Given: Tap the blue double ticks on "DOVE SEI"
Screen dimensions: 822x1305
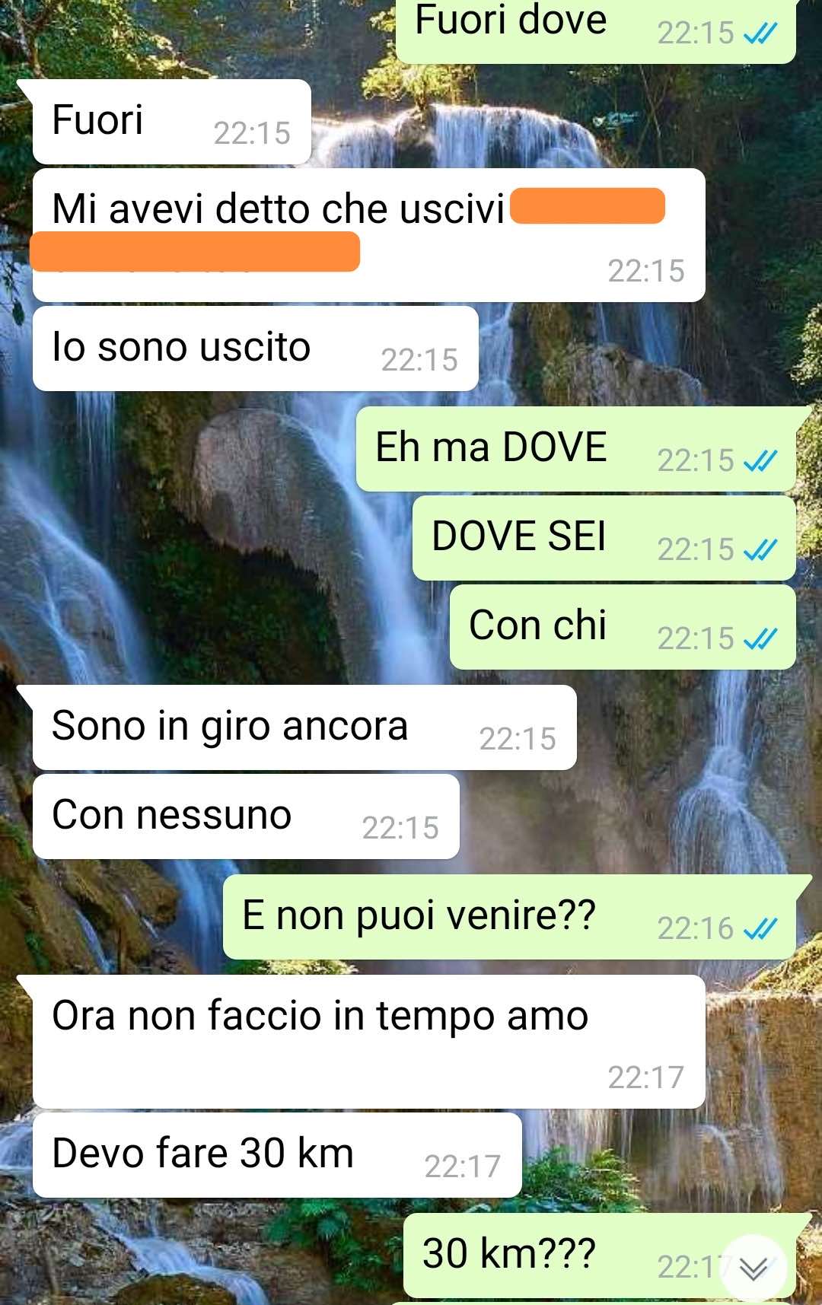Looking at the screenshot, I should click(760, 549).
